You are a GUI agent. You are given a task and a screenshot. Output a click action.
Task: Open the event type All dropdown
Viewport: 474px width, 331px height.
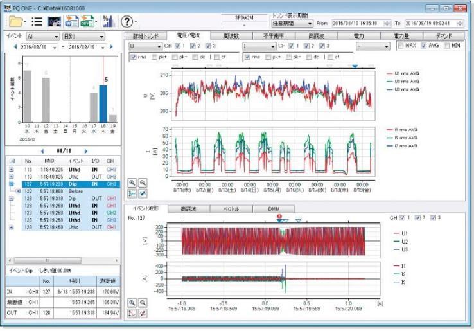pos(43,37)
